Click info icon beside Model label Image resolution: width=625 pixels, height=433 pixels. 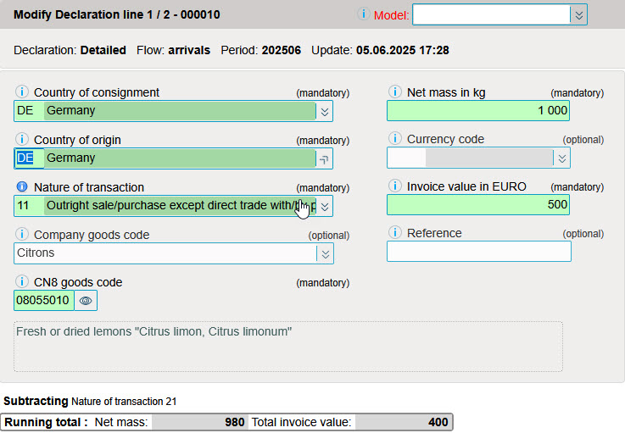[364, 14]
